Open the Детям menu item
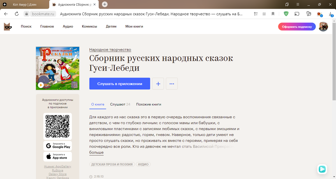Viewport: 336px width, 179px height. coord(111,27)
